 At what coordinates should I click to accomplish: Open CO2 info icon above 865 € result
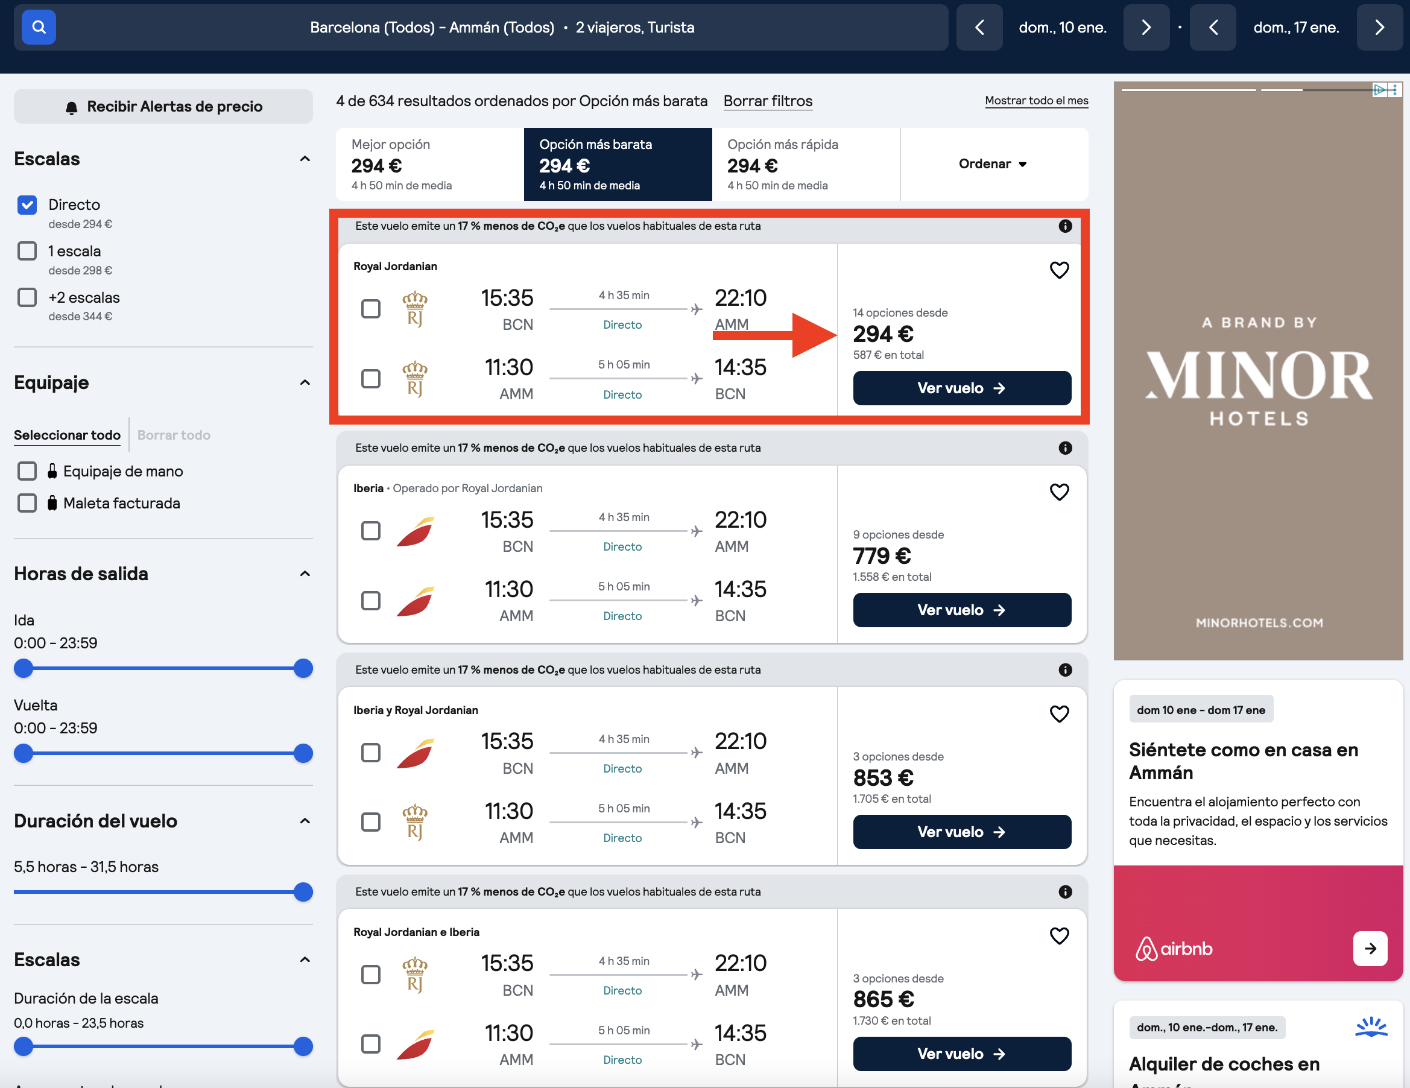pyautogui.click(x=1065, y=892)
